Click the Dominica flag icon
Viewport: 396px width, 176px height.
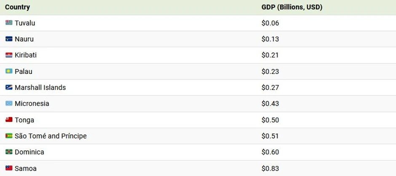coord(9,152)
